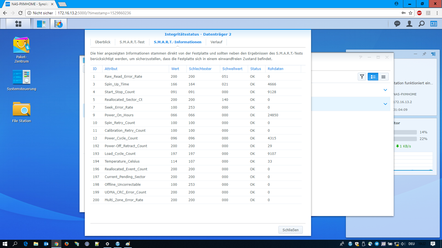Expand the second highlighted chevron entry
Screen dimensions: 442x248
tap(385, 104)
